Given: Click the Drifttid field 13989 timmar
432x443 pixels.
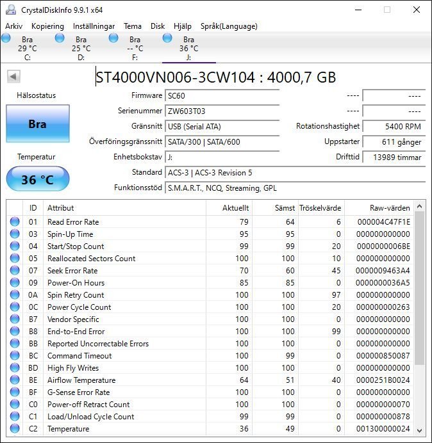Looking at the screenshot, I should (x=394, y=157).
